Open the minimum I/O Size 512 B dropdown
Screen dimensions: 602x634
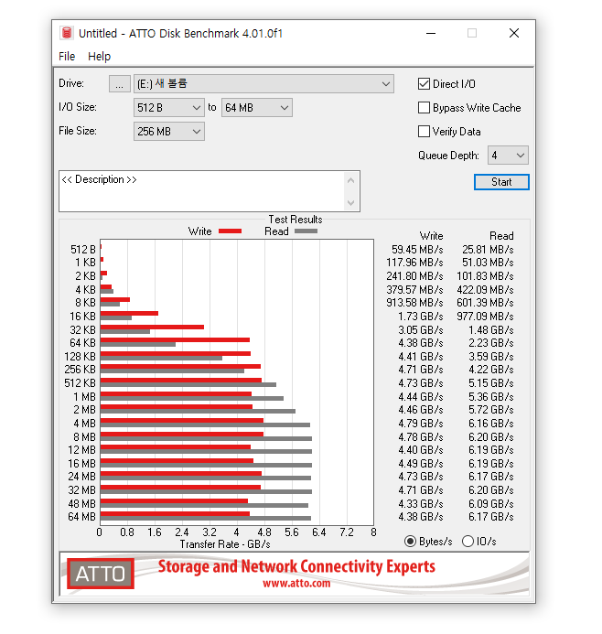(x=169, y=108)
